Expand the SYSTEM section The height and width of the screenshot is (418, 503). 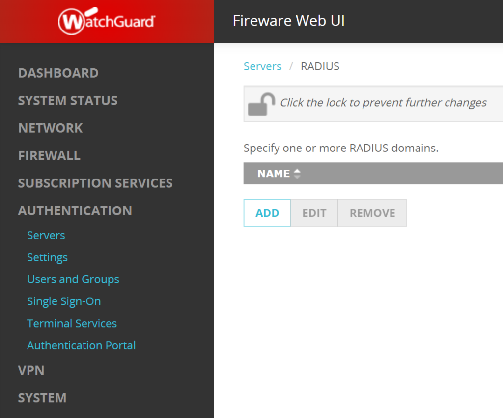pos(42,397)
